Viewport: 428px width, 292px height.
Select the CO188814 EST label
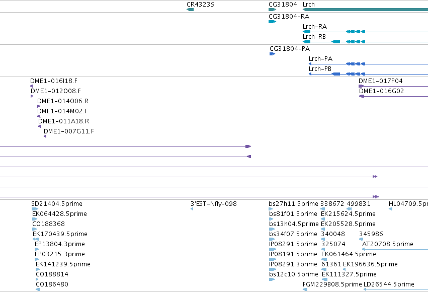52,274
